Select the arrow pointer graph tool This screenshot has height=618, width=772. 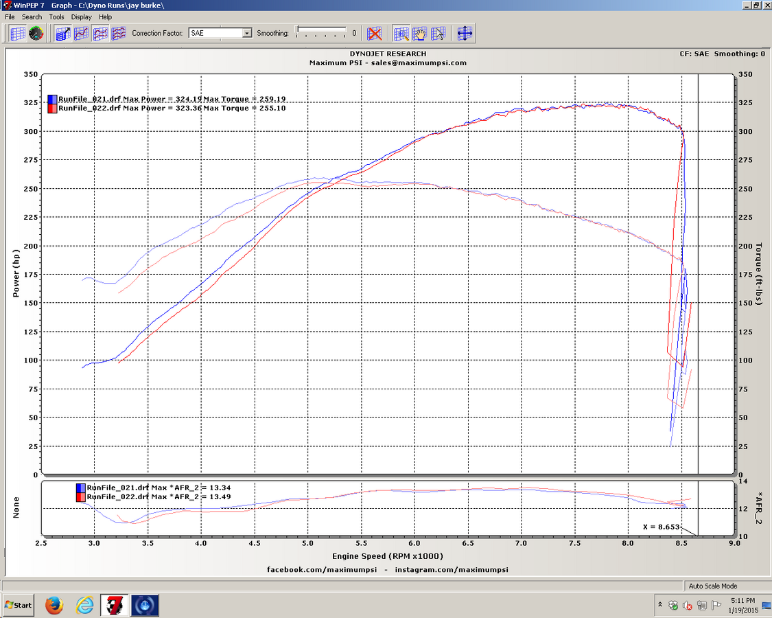(x=438, y=33)
